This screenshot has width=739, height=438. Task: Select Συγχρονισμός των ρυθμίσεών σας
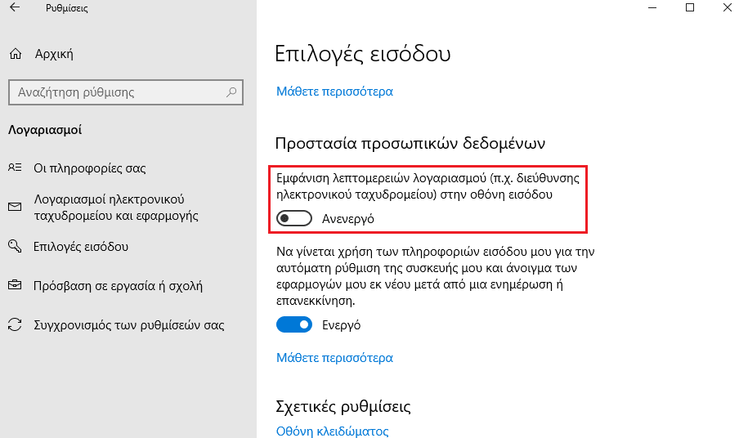(x=128, y=325)
